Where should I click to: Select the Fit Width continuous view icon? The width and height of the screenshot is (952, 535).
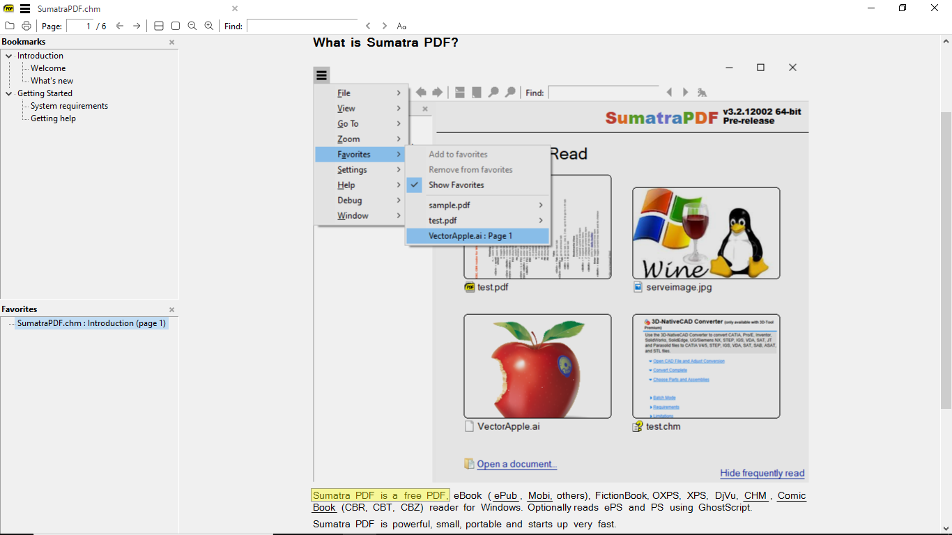[x=159, y=26]
